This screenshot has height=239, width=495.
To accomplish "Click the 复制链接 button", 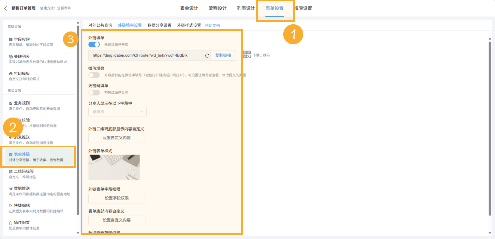I will [223, 55].
